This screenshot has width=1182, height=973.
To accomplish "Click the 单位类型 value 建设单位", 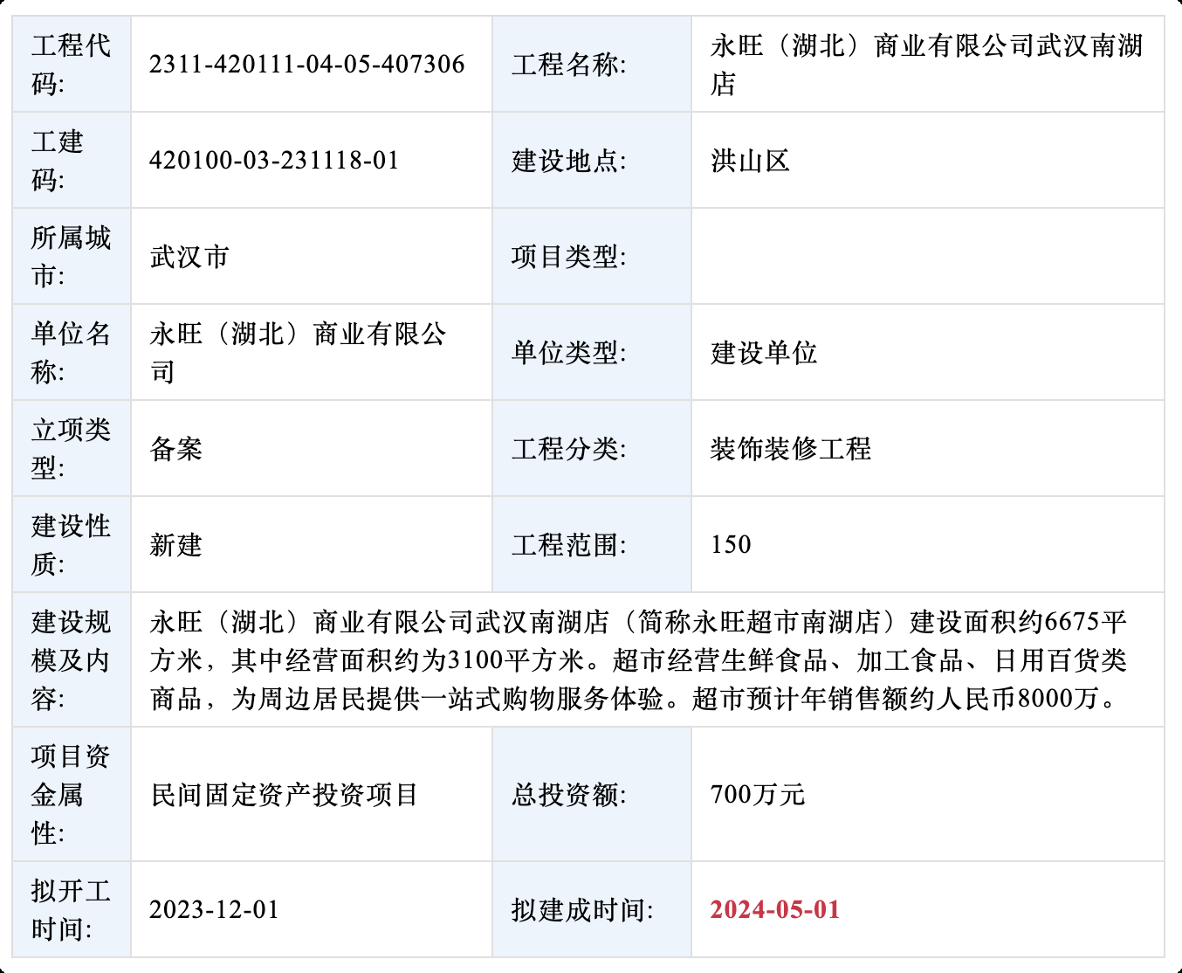I will click(764, 353).
